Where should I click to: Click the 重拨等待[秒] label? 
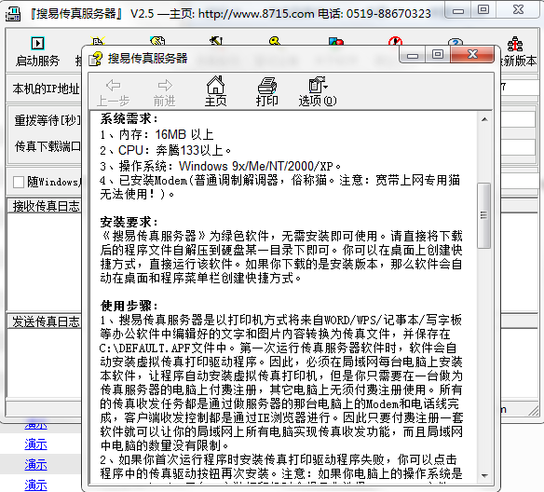48,120
